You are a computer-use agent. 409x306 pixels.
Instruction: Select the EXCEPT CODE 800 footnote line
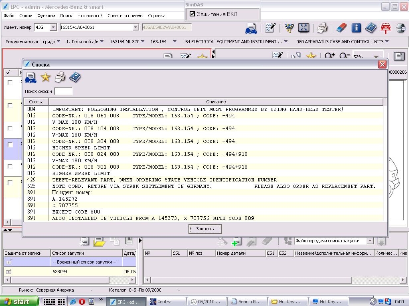pos(204,212)
